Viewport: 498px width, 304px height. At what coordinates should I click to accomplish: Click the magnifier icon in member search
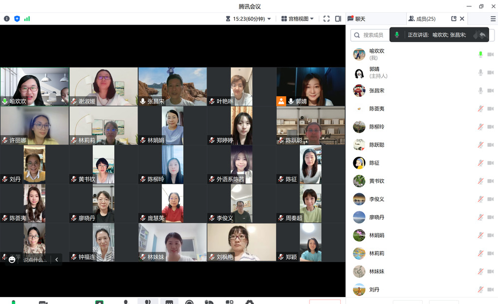click(x=357, y=35)
